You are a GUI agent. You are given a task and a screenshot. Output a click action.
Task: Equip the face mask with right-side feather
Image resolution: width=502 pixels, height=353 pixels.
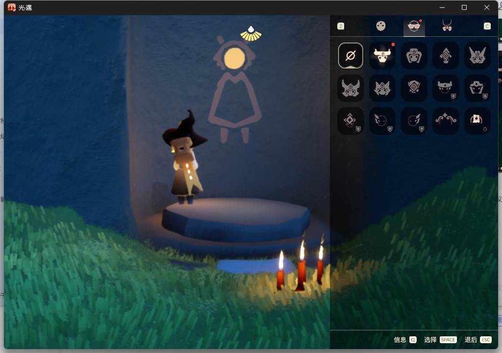click(x=414, y=121)
